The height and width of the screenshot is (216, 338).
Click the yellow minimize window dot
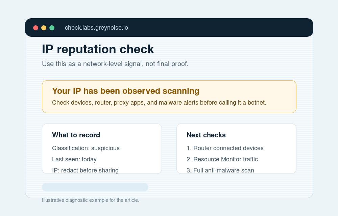(44, 28)
